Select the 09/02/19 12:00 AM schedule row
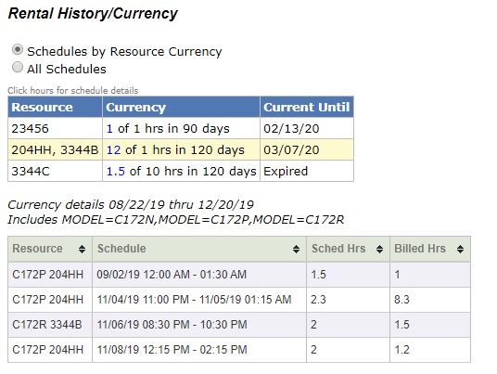 pos(239,275)
